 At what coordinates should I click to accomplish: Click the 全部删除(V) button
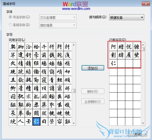tap(93, 101)
